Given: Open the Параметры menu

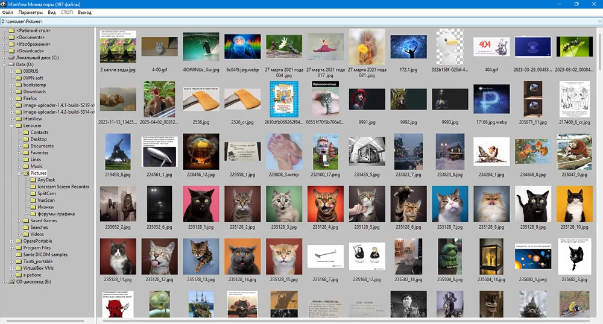Looking at the screenshot, I should coord(30,12).
